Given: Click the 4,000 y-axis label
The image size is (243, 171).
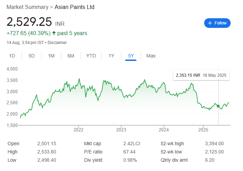Looking at the screenshot, I should (12, 69).
